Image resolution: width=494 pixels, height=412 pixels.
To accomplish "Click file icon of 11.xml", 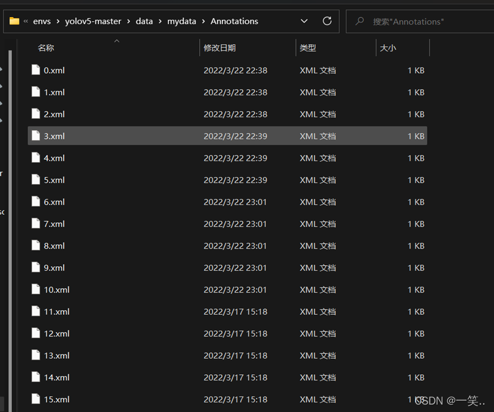I will 36,311.
